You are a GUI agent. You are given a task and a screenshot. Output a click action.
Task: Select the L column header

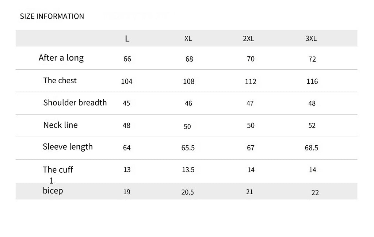[127, 38]
